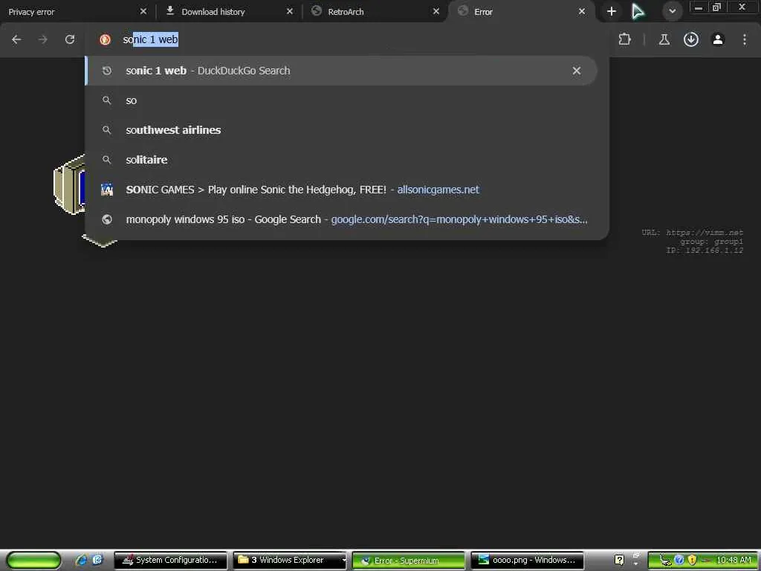Click the green Start button
761x571 pixels.
(x=33, y=560)
